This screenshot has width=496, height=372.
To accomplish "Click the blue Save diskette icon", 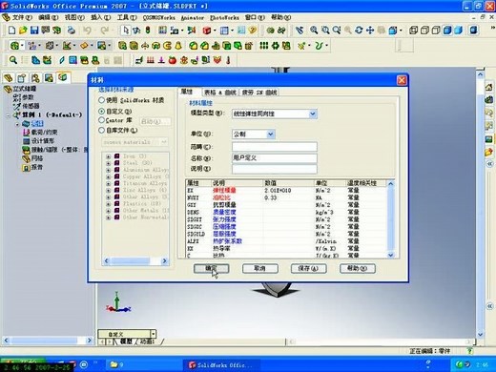I will tap(34, 31).
